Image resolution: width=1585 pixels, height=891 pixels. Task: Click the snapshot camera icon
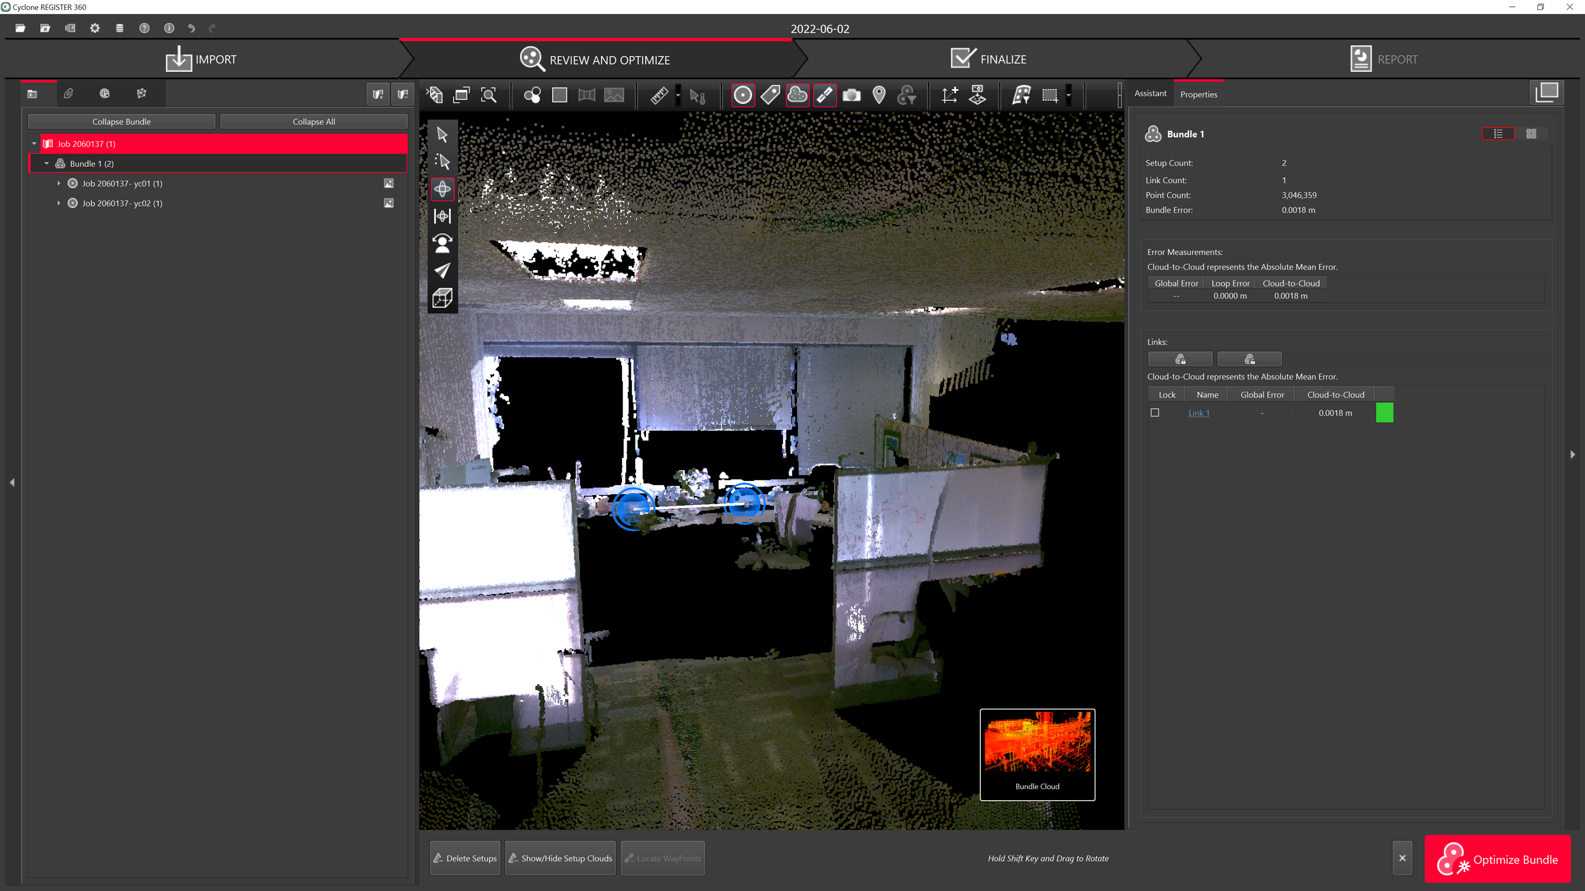(852, 95)
